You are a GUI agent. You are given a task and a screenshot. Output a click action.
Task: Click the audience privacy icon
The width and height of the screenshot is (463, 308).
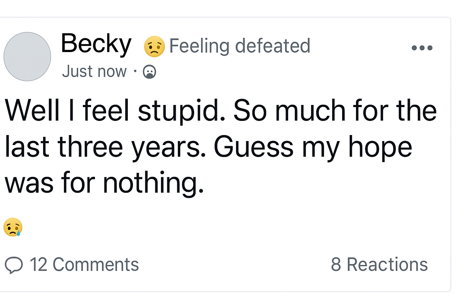(150, 72)
